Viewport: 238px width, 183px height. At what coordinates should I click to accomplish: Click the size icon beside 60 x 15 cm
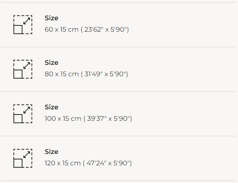pos(23,24)
